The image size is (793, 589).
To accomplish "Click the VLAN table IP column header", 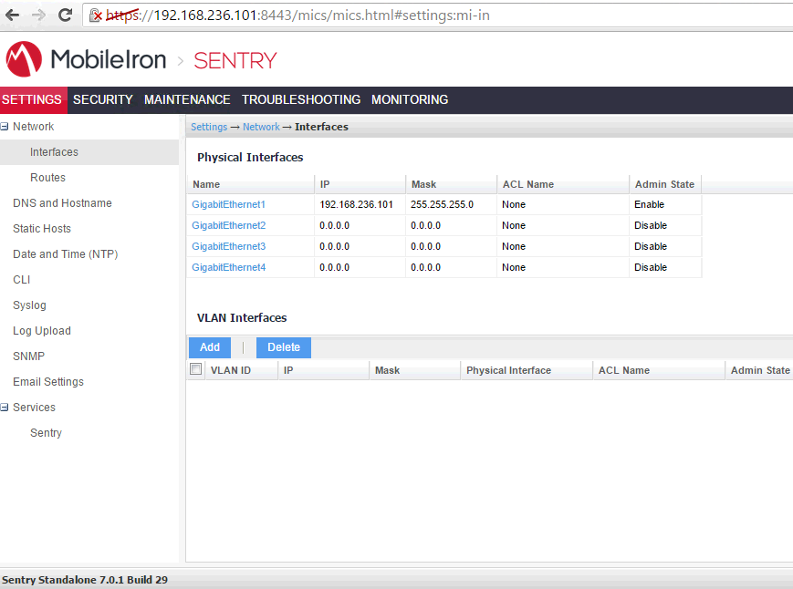I will click(x=324, y=370).
